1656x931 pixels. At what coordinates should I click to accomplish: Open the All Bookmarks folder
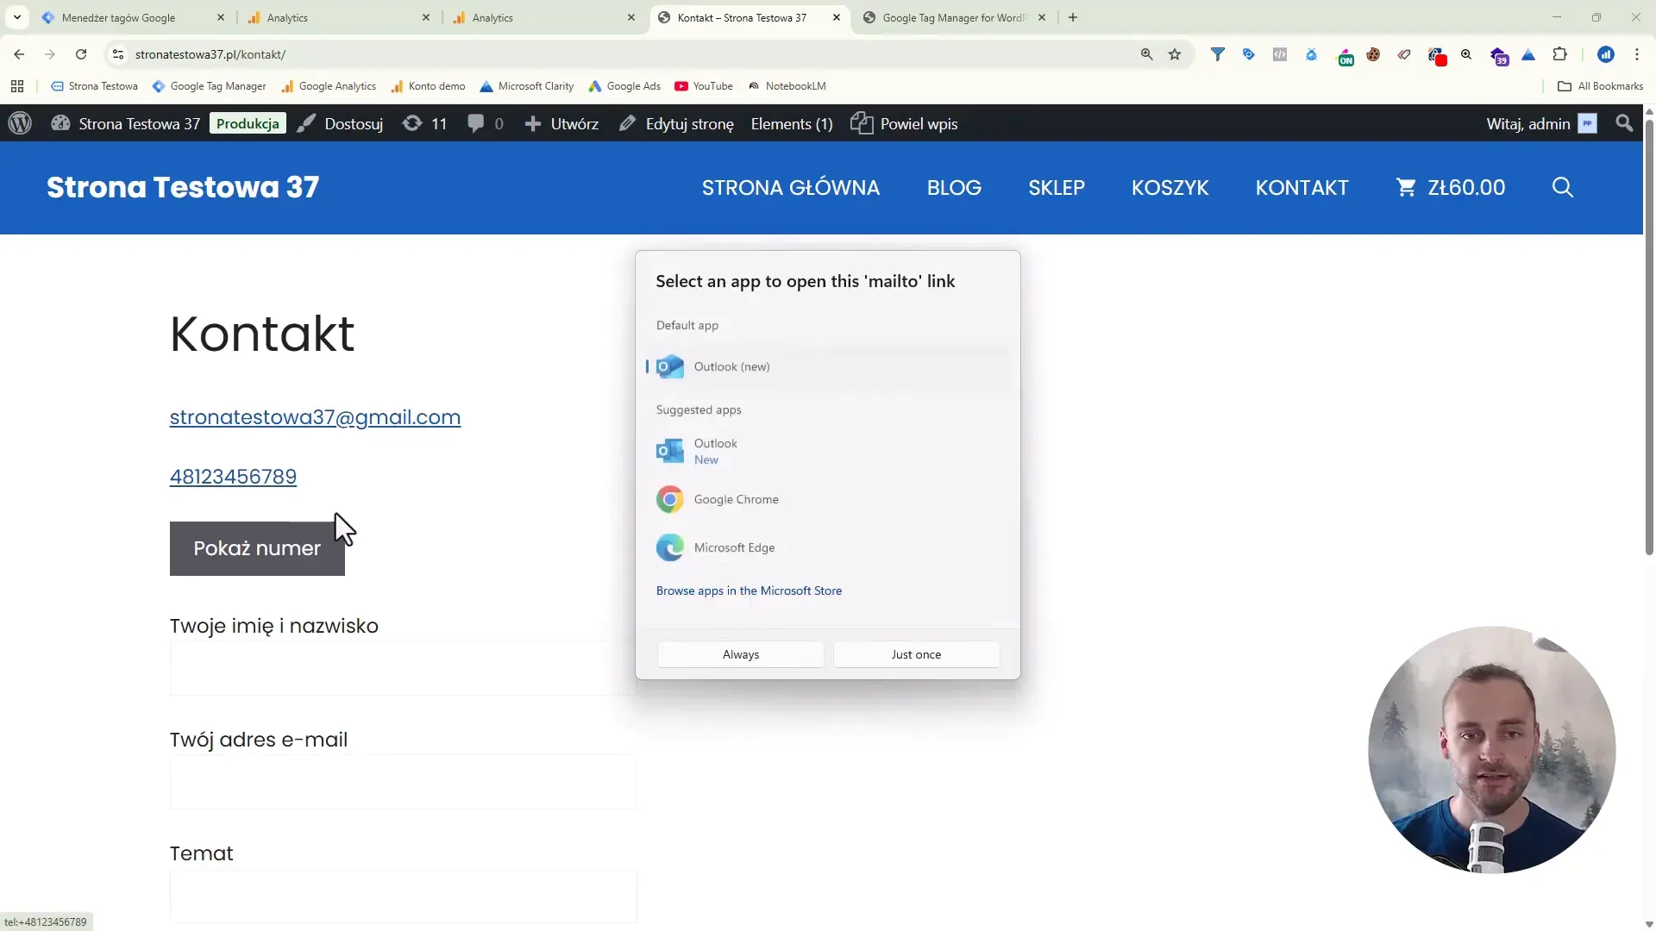pos(1600,86)
